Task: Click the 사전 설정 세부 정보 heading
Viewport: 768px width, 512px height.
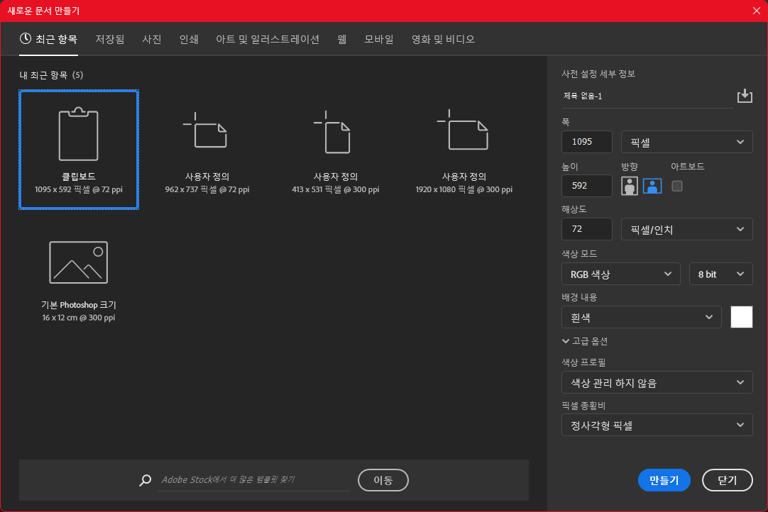Action: 598,74
